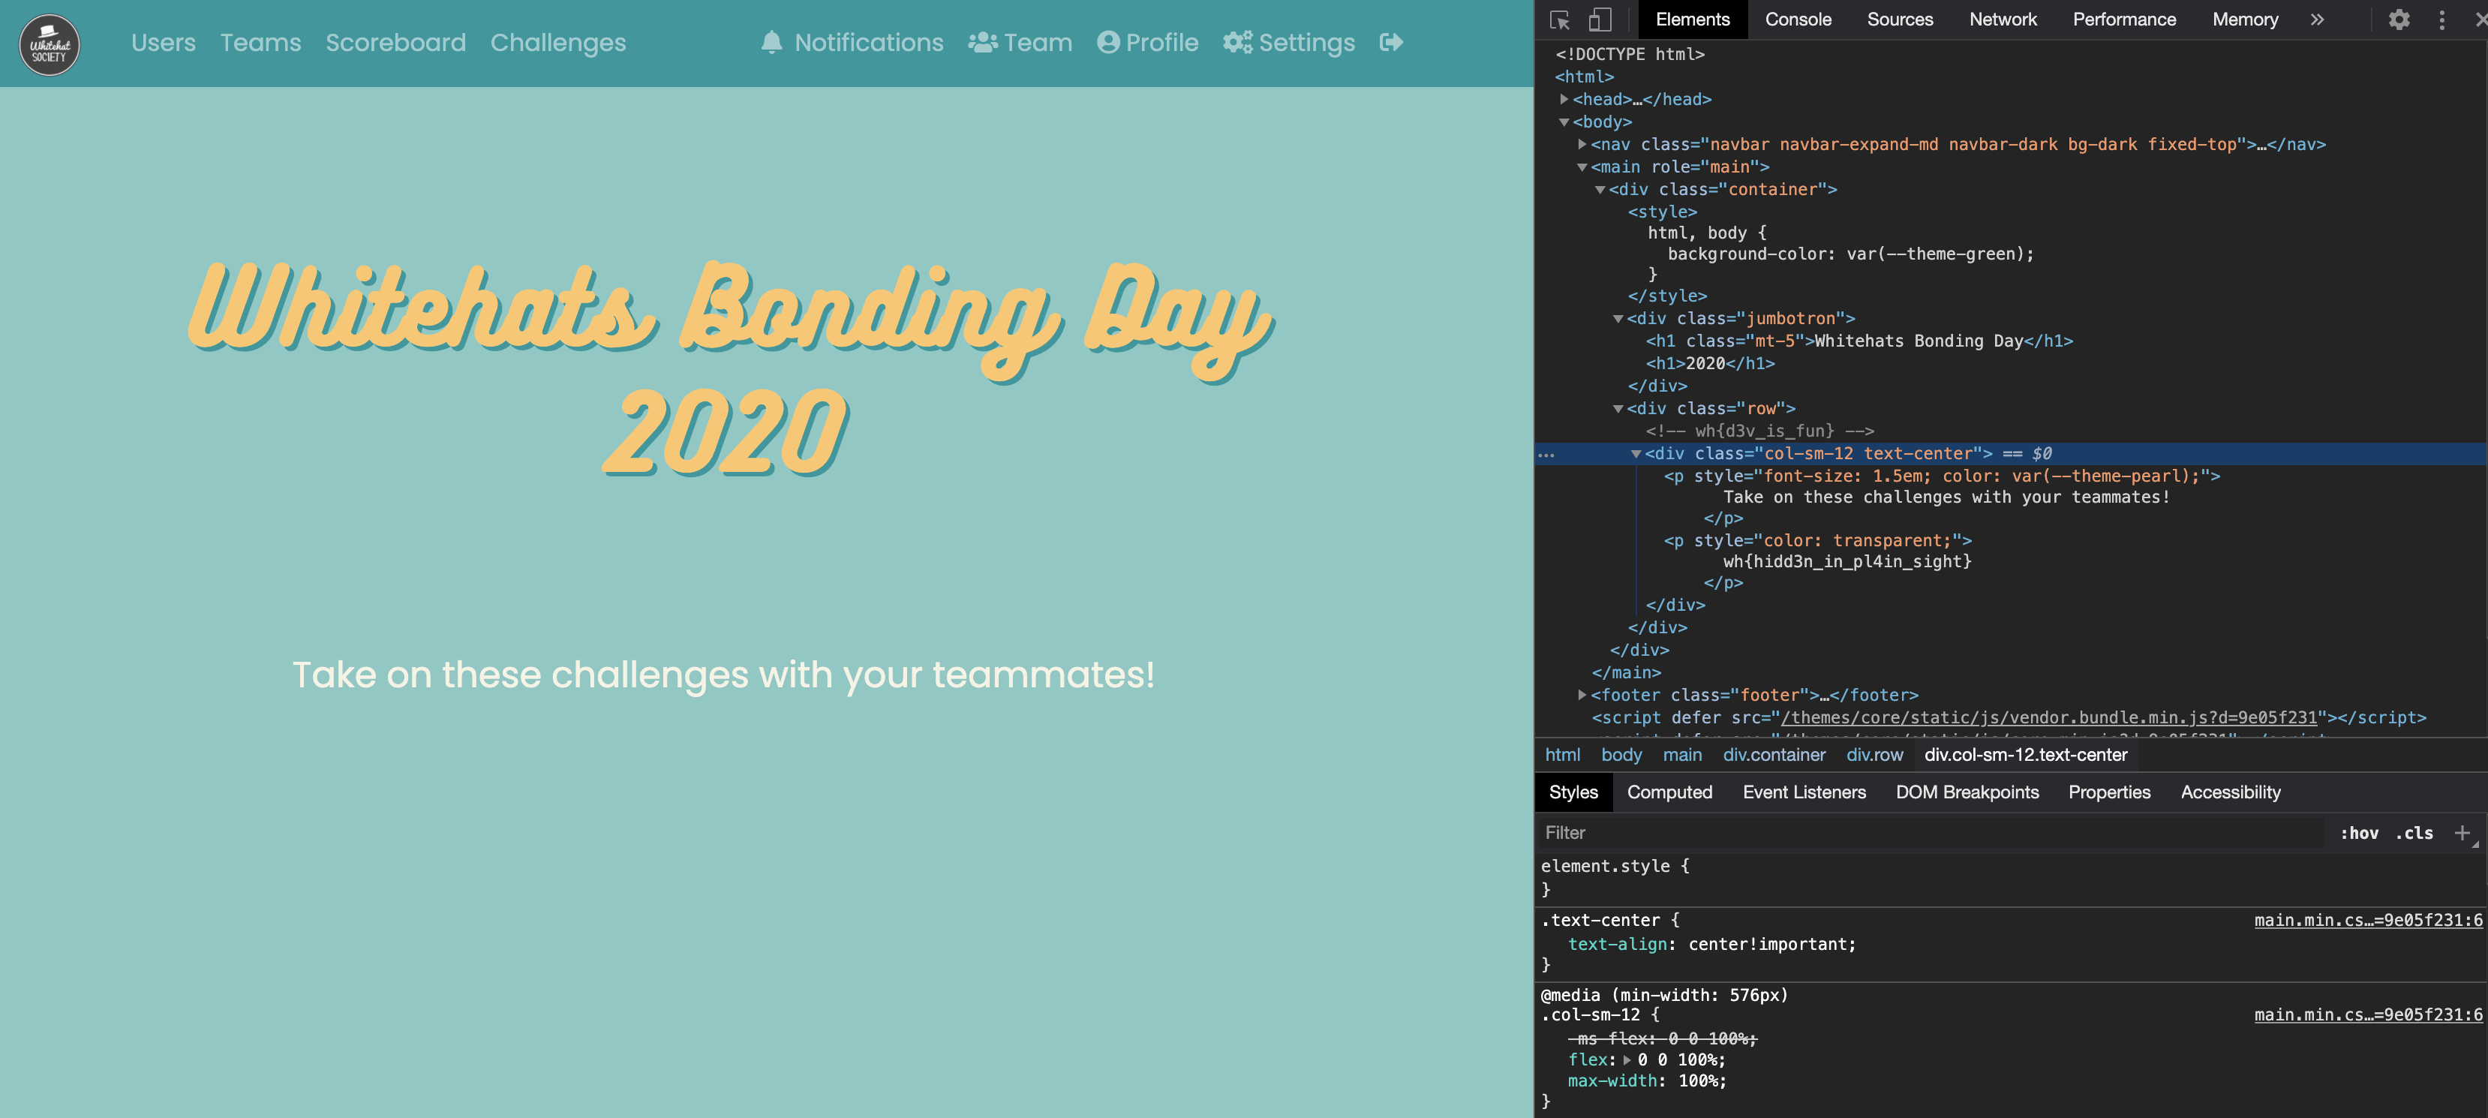The image size is (2488, 1118).
Task: Open main.min.css source for .col-sm-12 rule
Action: pos(2368,1014)
